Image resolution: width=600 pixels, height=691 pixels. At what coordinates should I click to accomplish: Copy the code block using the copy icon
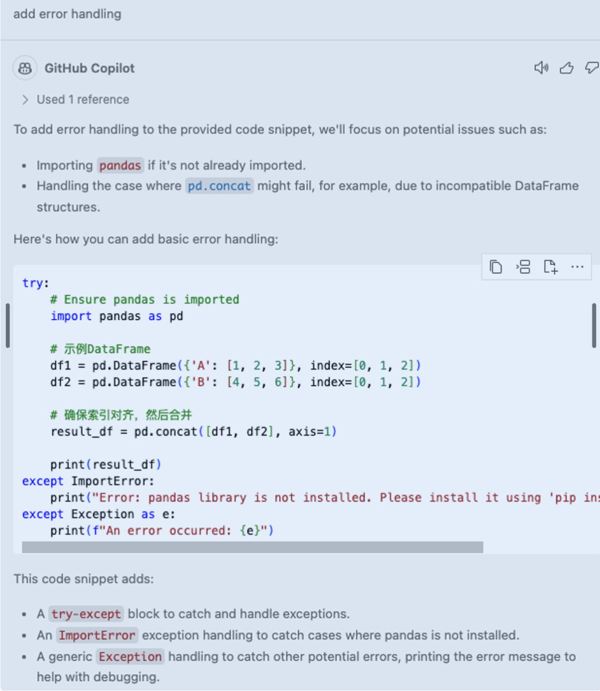496,267
